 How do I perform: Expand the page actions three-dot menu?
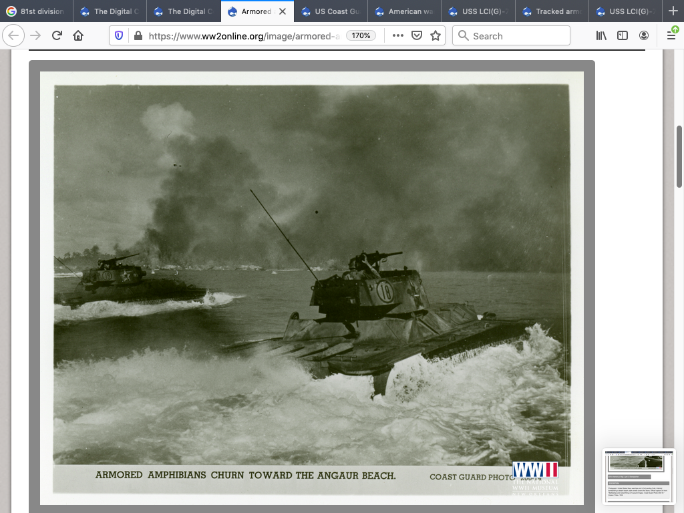pyautogui.click(x=398, y=36)
